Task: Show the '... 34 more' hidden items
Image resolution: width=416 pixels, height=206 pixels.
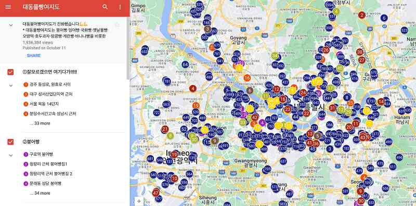Action: point(40,194)
